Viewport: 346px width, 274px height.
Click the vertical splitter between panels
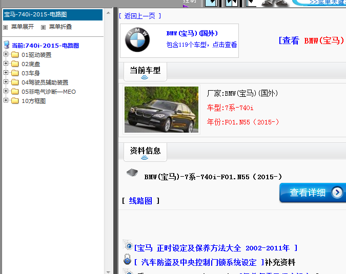115,140
